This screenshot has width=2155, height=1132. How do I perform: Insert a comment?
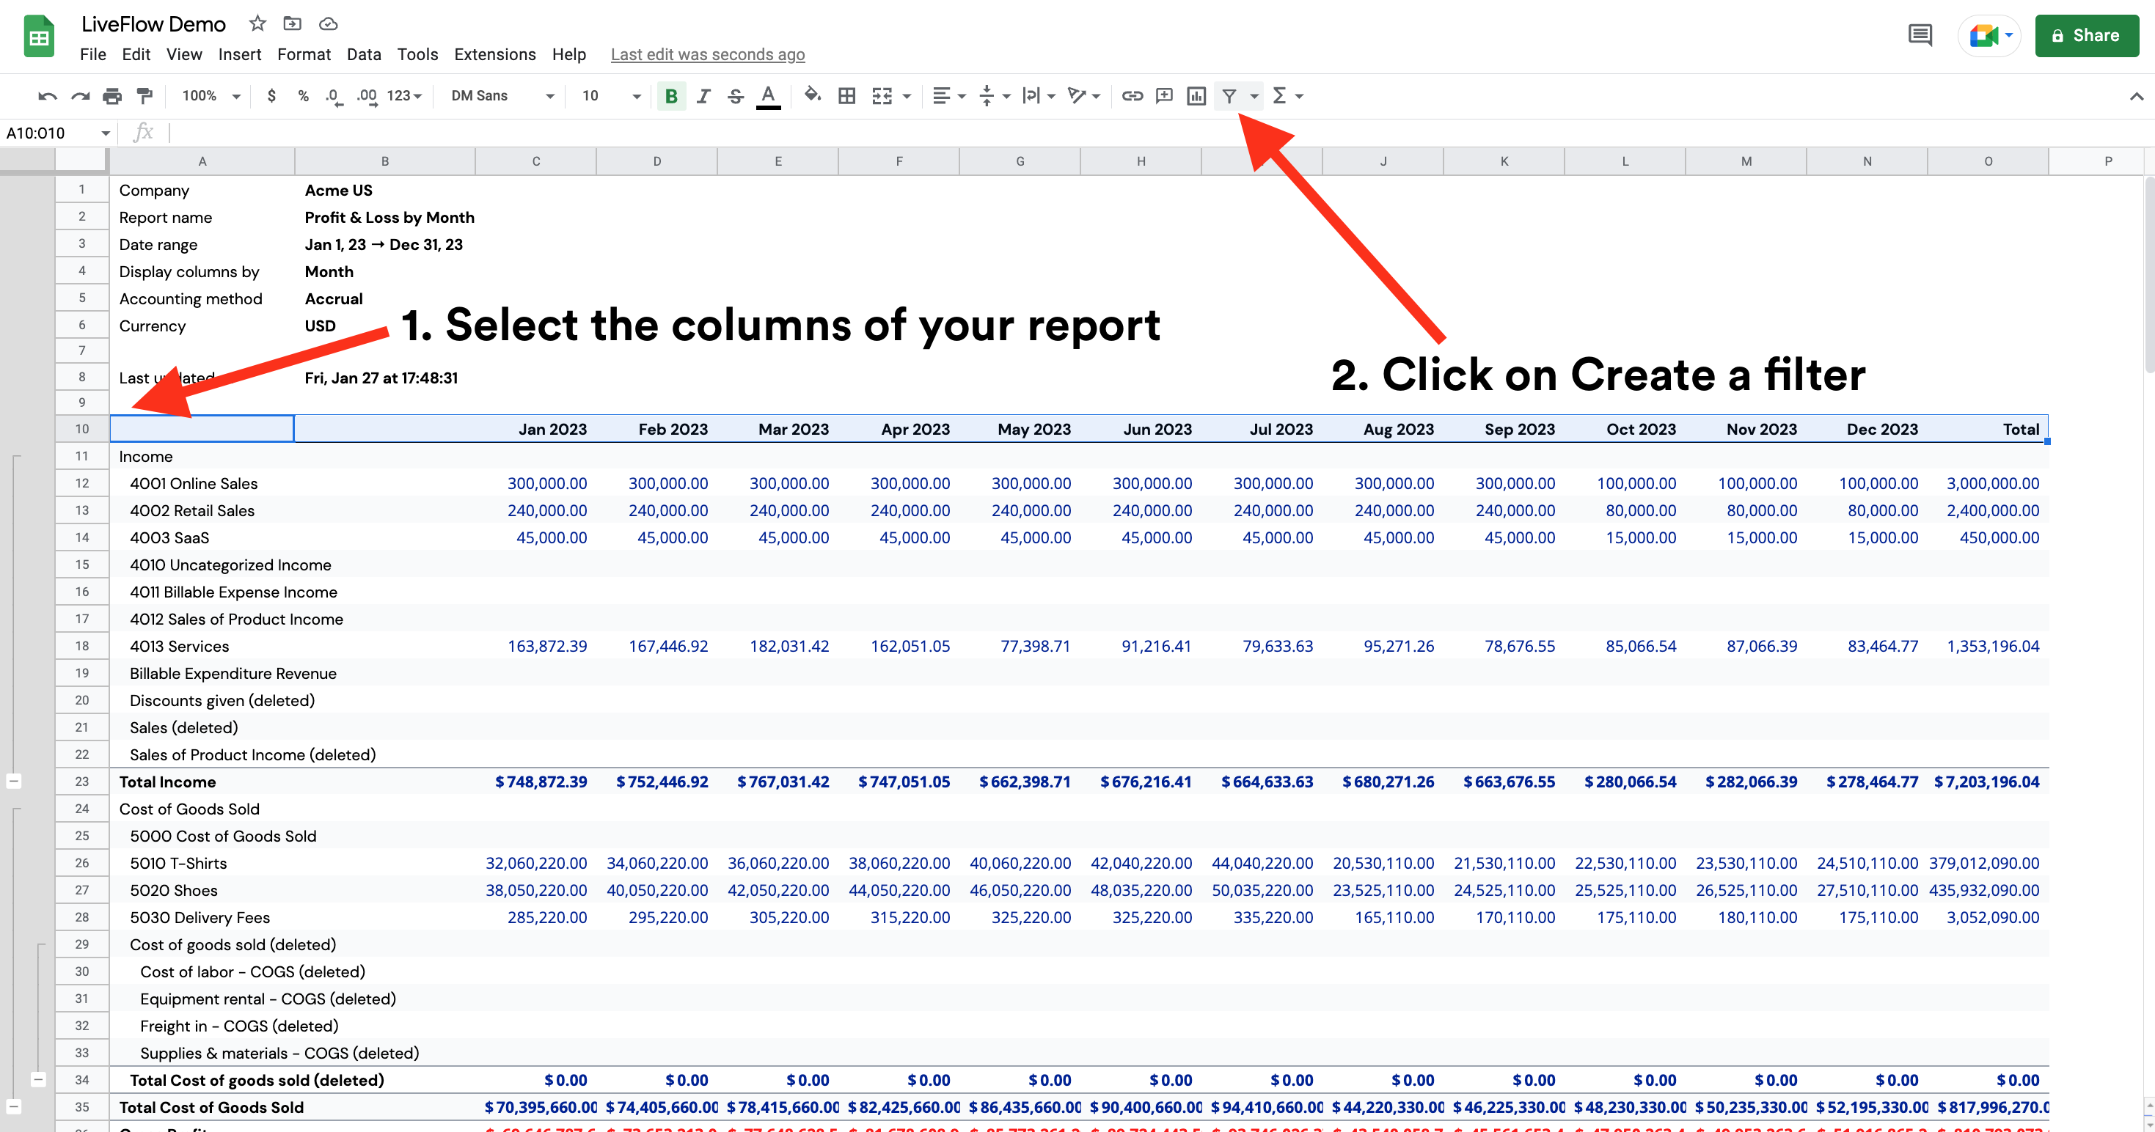(x=1163, y=96)
